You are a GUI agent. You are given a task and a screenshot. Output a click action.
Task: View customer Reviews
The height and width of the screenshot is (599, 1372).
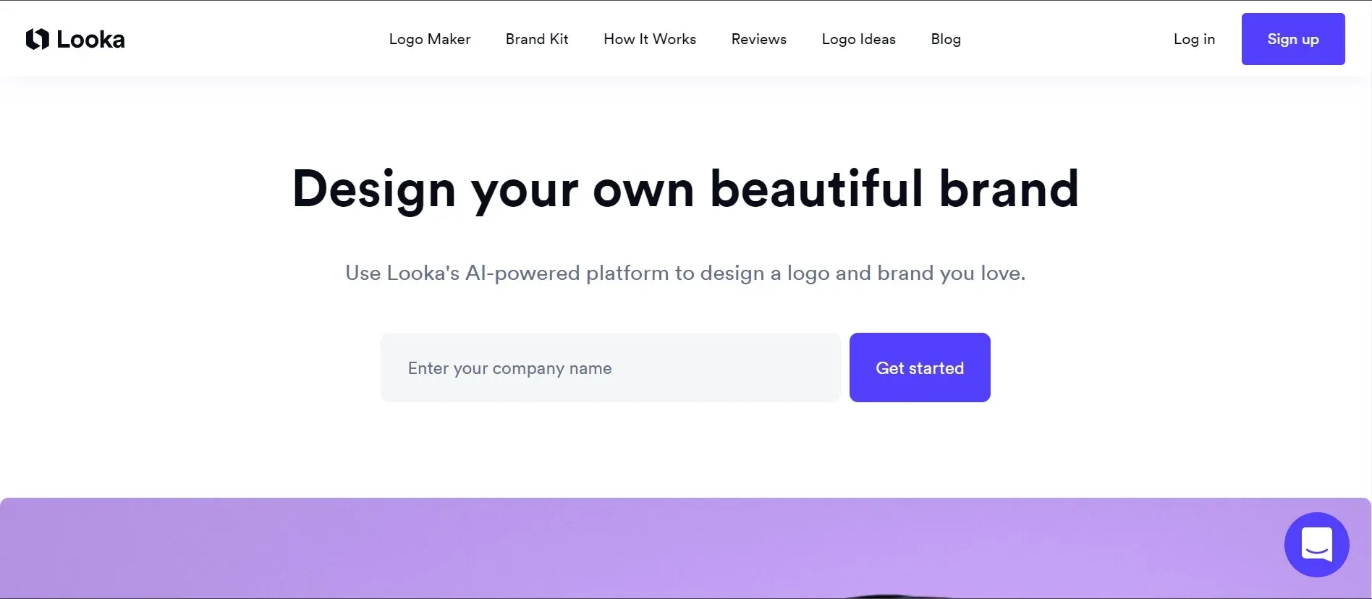pyautogui.click(x=758, y=39)
